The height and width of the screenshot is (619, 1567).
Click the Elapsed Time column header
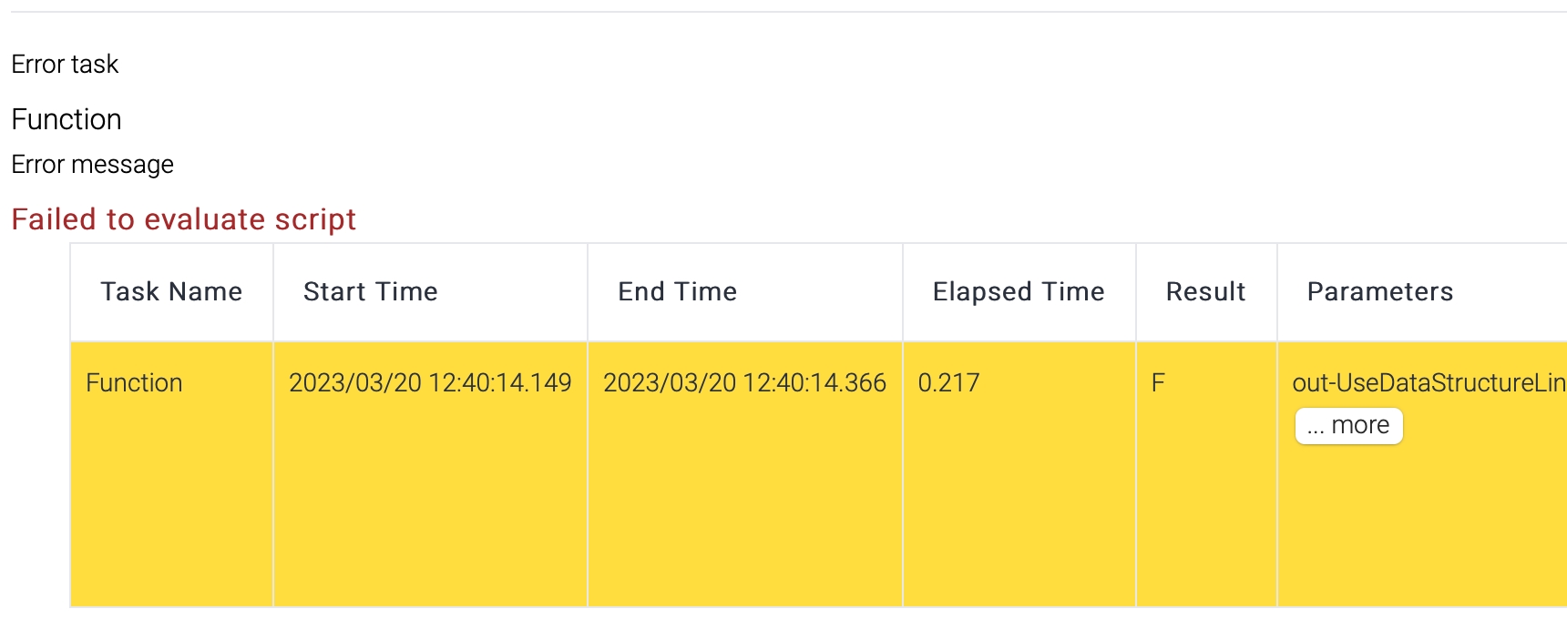click(1018, 292)
